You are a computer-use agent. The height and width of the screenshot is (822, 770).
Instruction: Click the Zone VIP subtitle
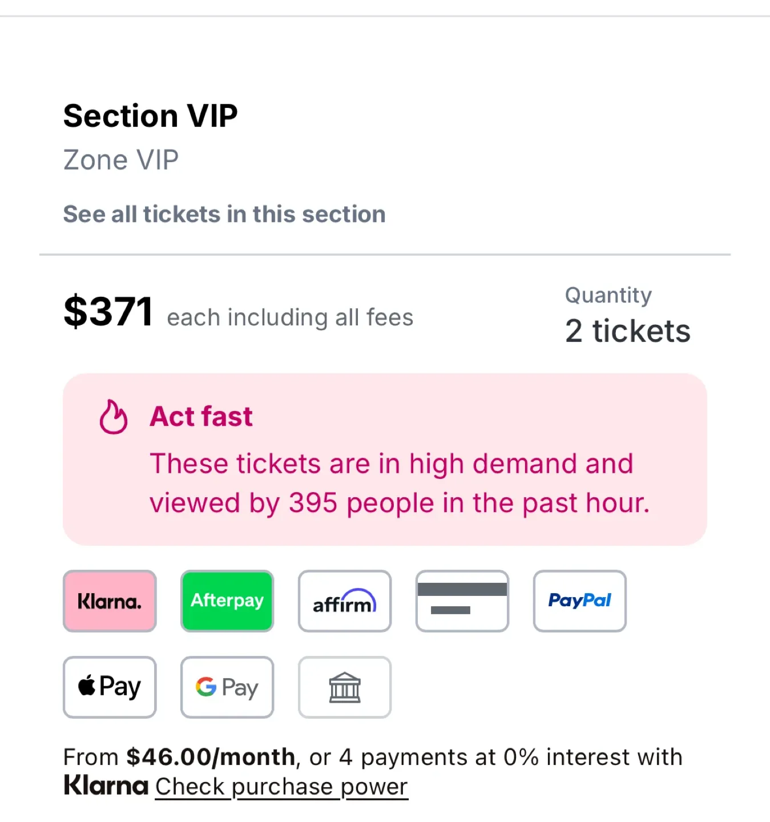[x=121, y=160]
